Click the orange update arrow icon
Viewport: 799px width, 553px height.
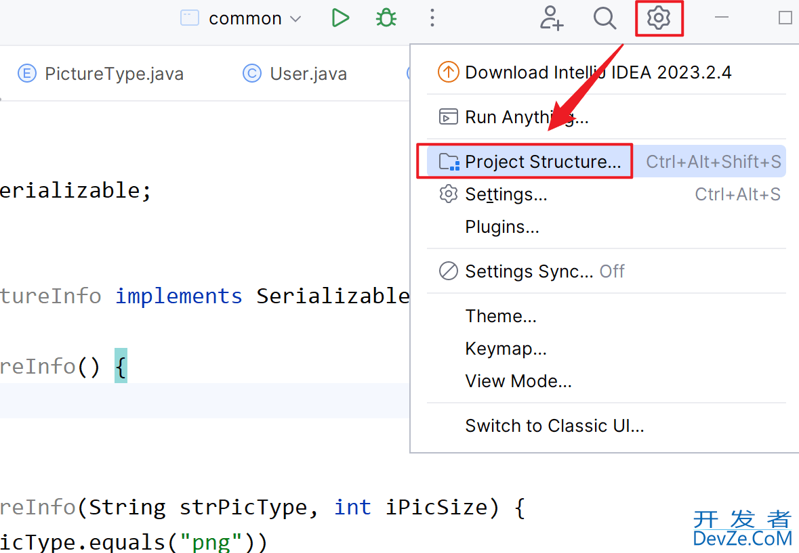(449, 72)
